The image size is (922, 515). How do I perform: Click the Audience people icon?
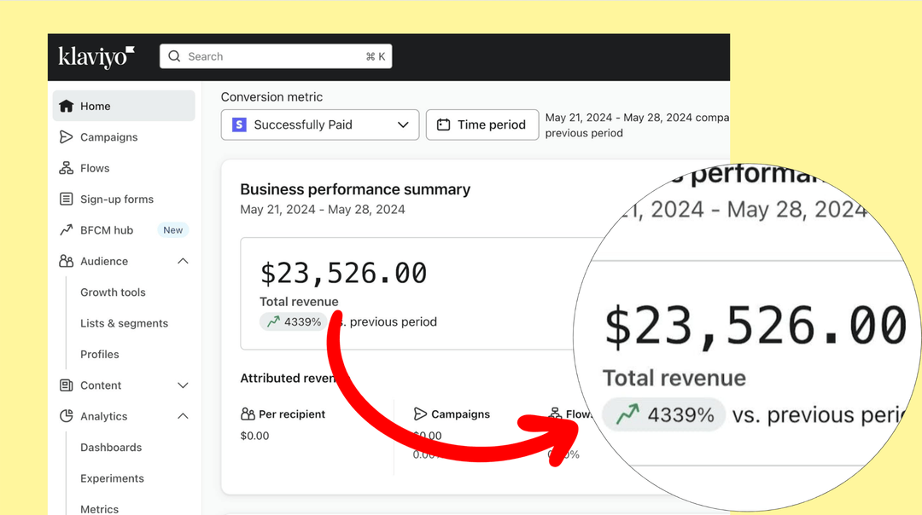point(66,262)
